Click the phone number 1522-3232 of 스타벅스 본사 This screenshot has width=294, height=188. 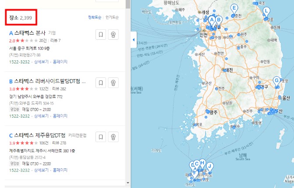[x=19, y=62]
